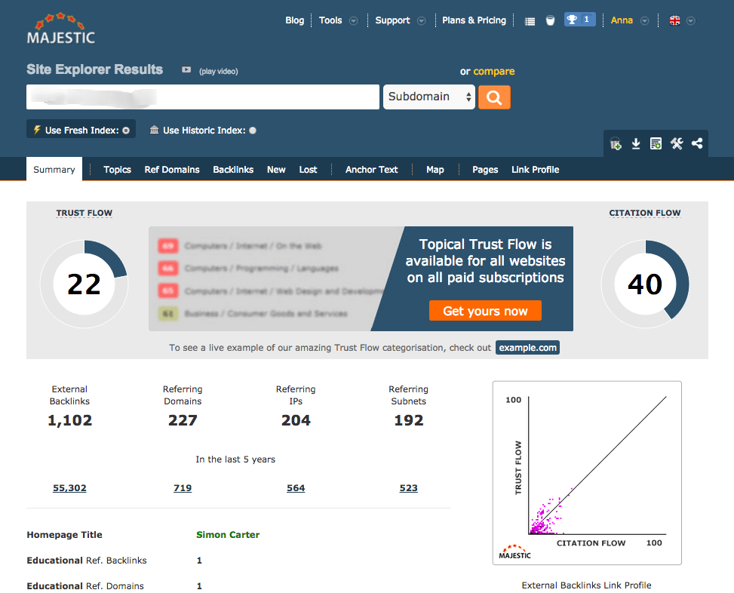734x593 pixels.
Task: Open the reports list icon
Action: (x=530, y=21)
